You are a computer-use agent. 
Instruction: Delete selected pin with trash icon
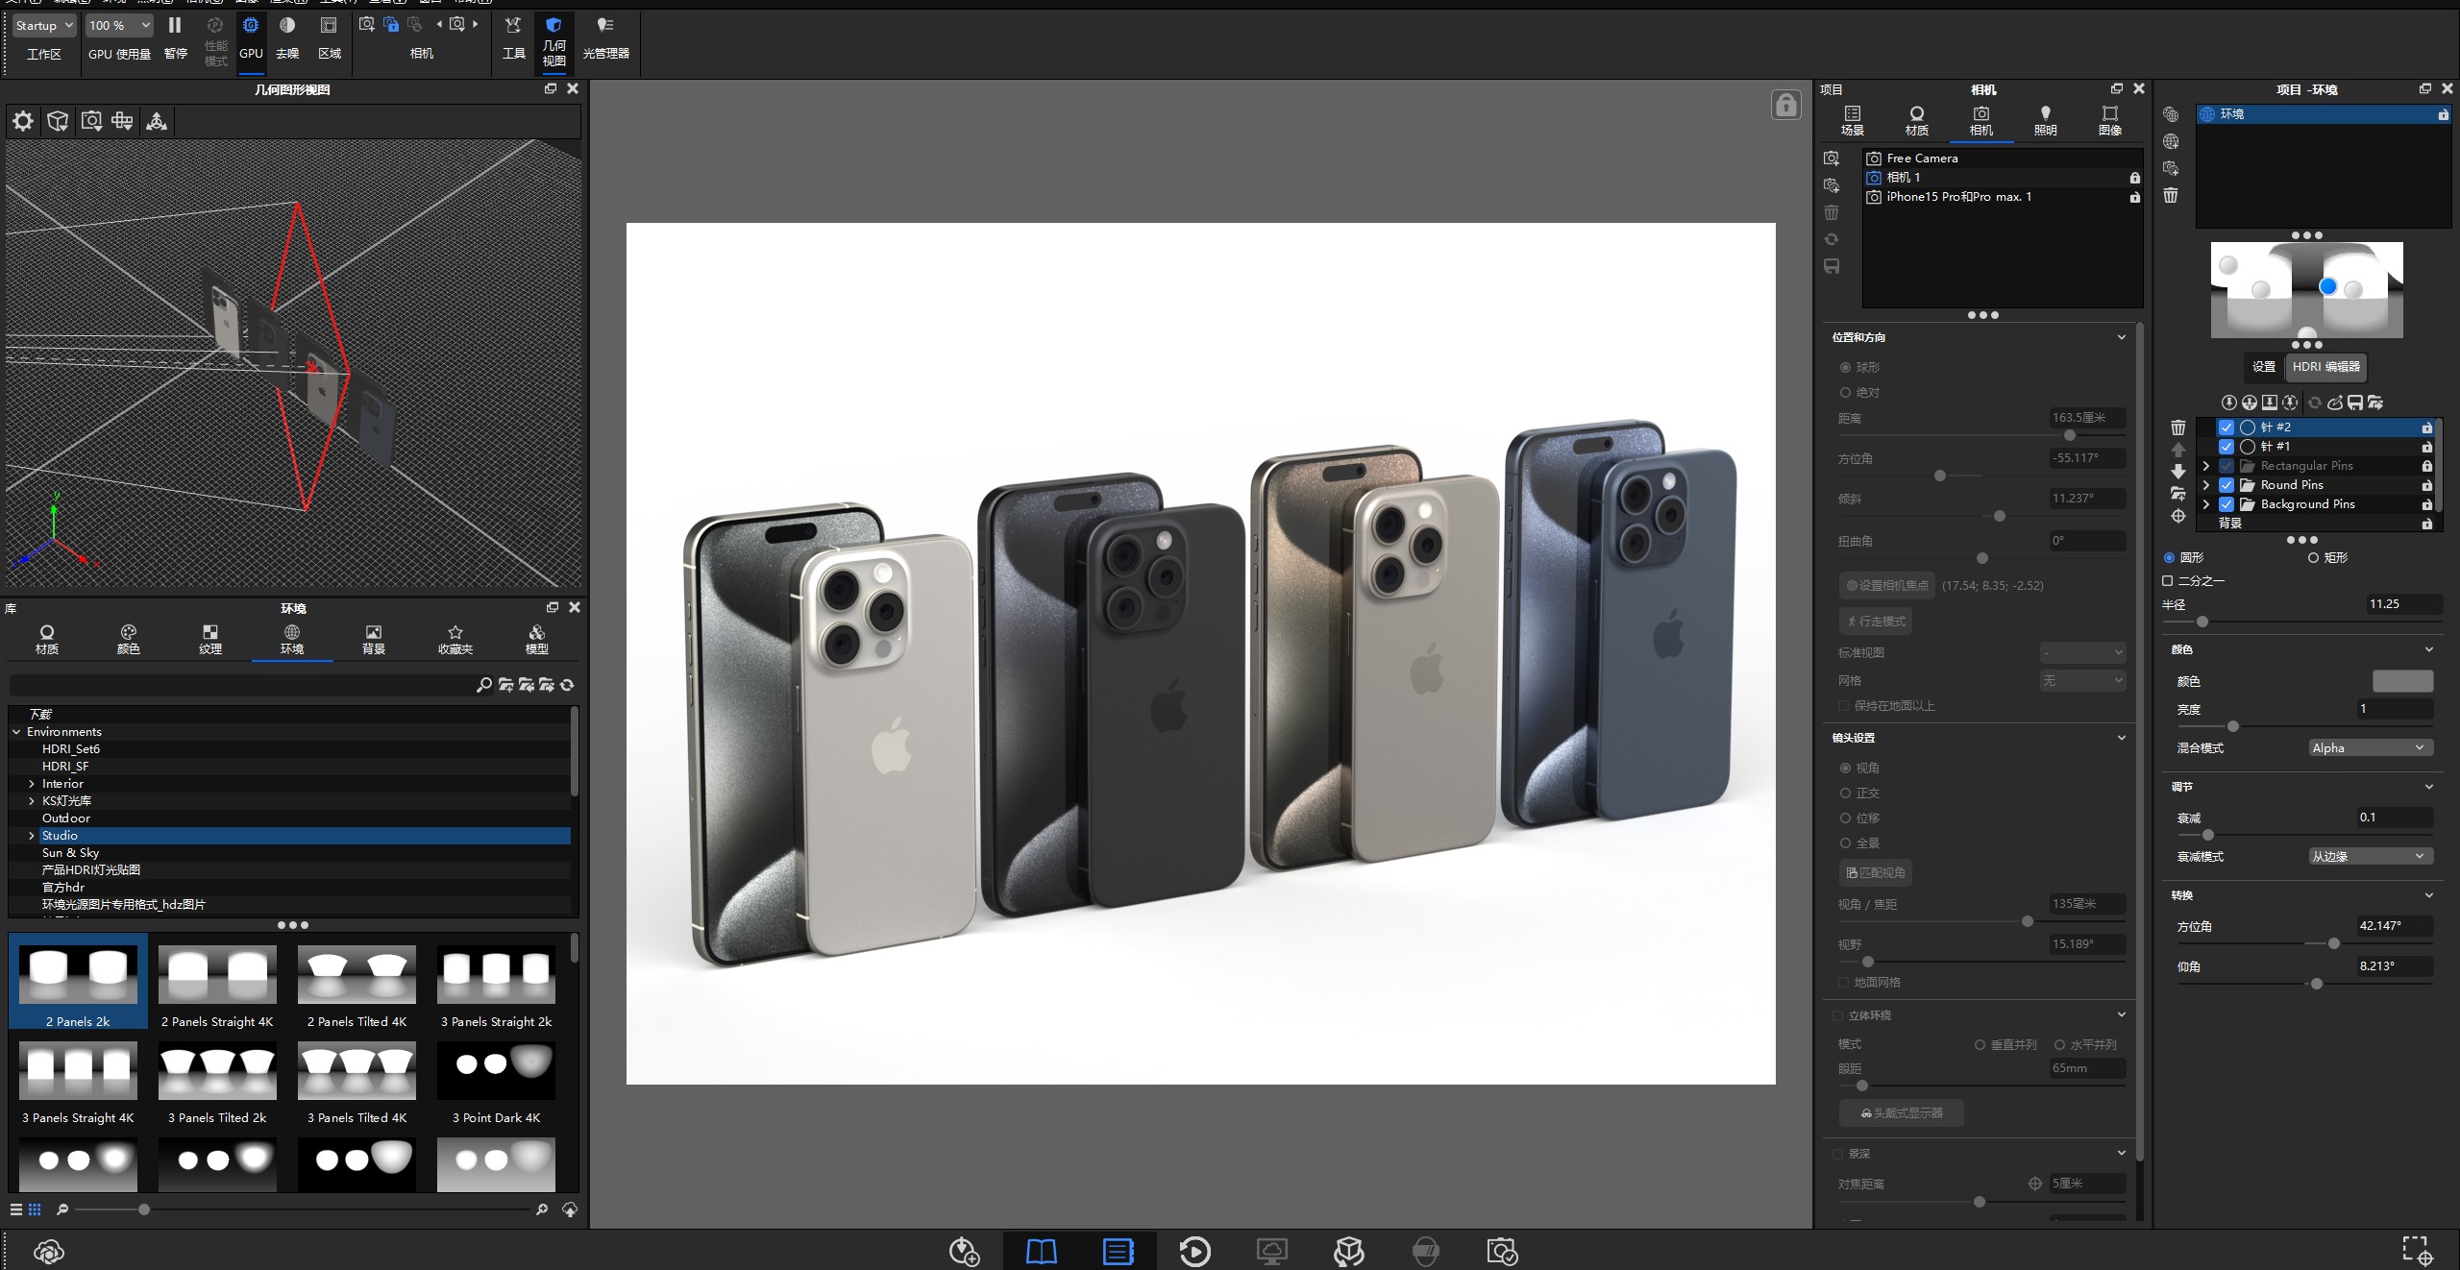[2178, 427]
